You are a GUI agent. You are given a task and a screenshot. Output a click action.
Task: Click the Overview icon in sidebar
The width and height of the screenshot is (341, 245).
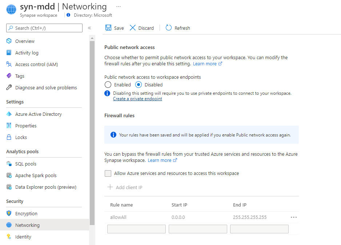click(9, 41)
